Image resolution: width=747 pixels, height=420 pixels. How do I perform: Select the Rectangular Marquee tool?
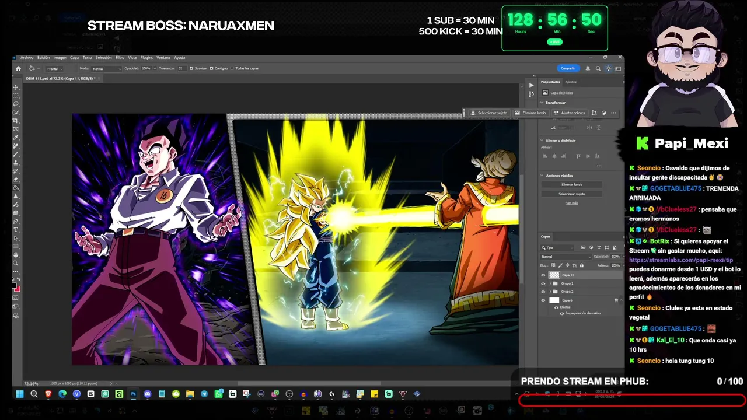[x=16, y=95]
